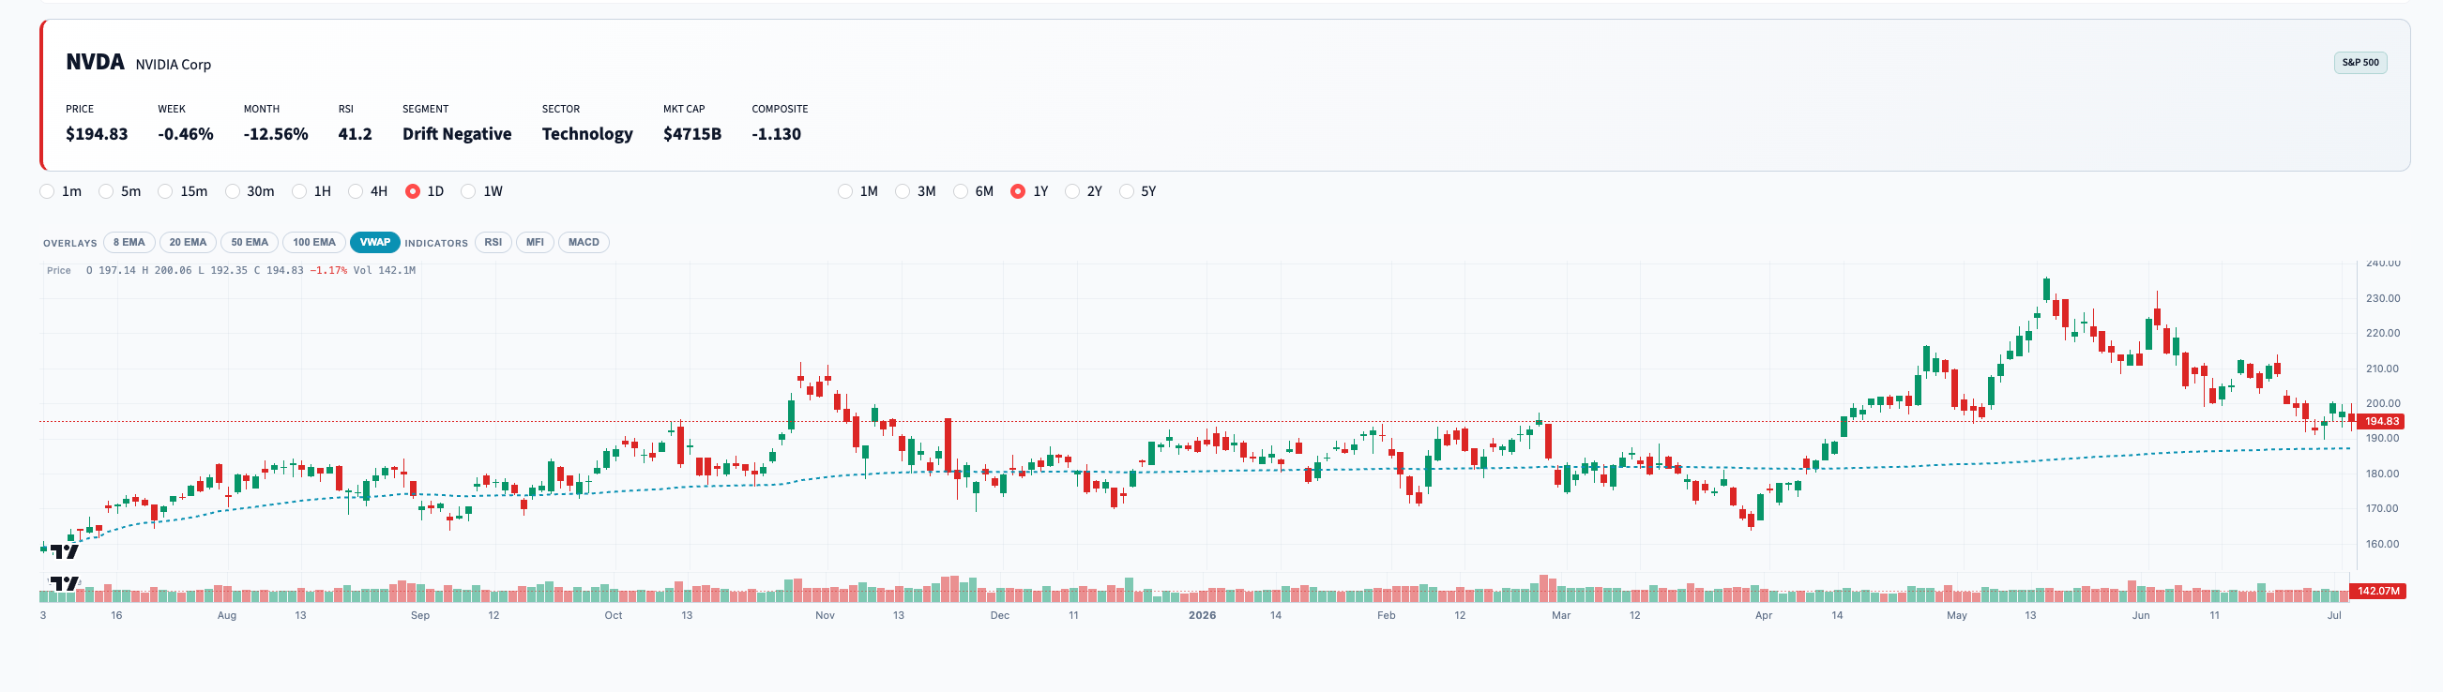The width and height of the screenshot is (2443, 692).
Task: Click the monthly change value -12.56%
Action: click(276, 135)
